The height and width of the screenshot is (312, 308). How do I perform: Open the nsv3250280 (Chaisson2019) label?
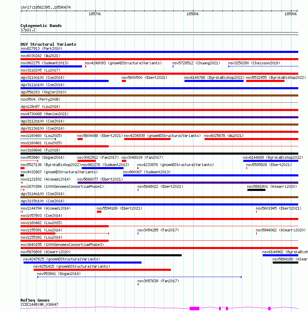pyautogui.click(x=254, y=63)
